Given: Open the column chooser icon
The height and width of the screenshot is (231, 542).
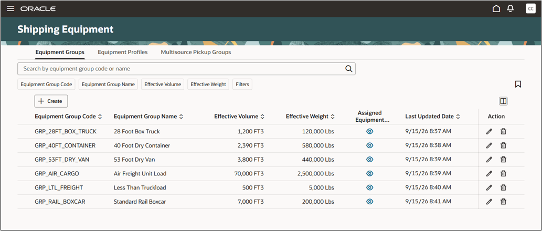Looking at the screenshot, I should coord(503,101).
